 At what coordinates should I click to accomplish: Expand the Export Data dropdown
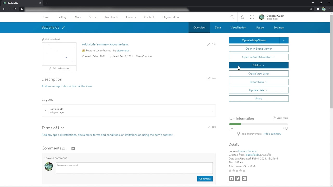(266, 82)
